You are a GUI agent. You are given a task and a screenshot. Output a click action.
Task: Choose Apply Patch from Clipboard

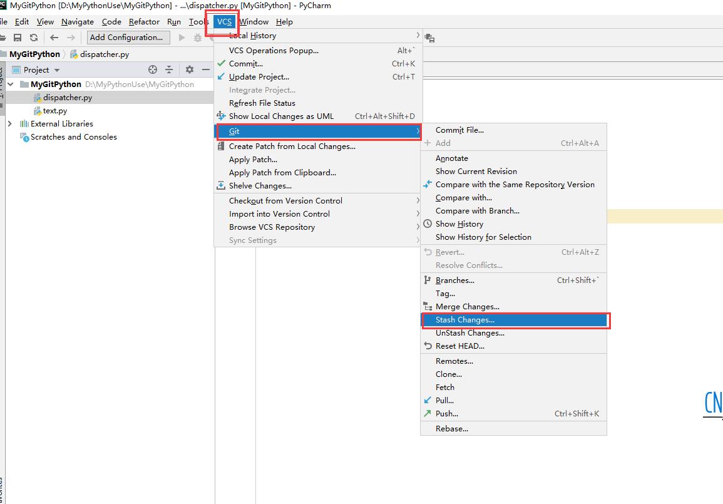coord(318,172)
